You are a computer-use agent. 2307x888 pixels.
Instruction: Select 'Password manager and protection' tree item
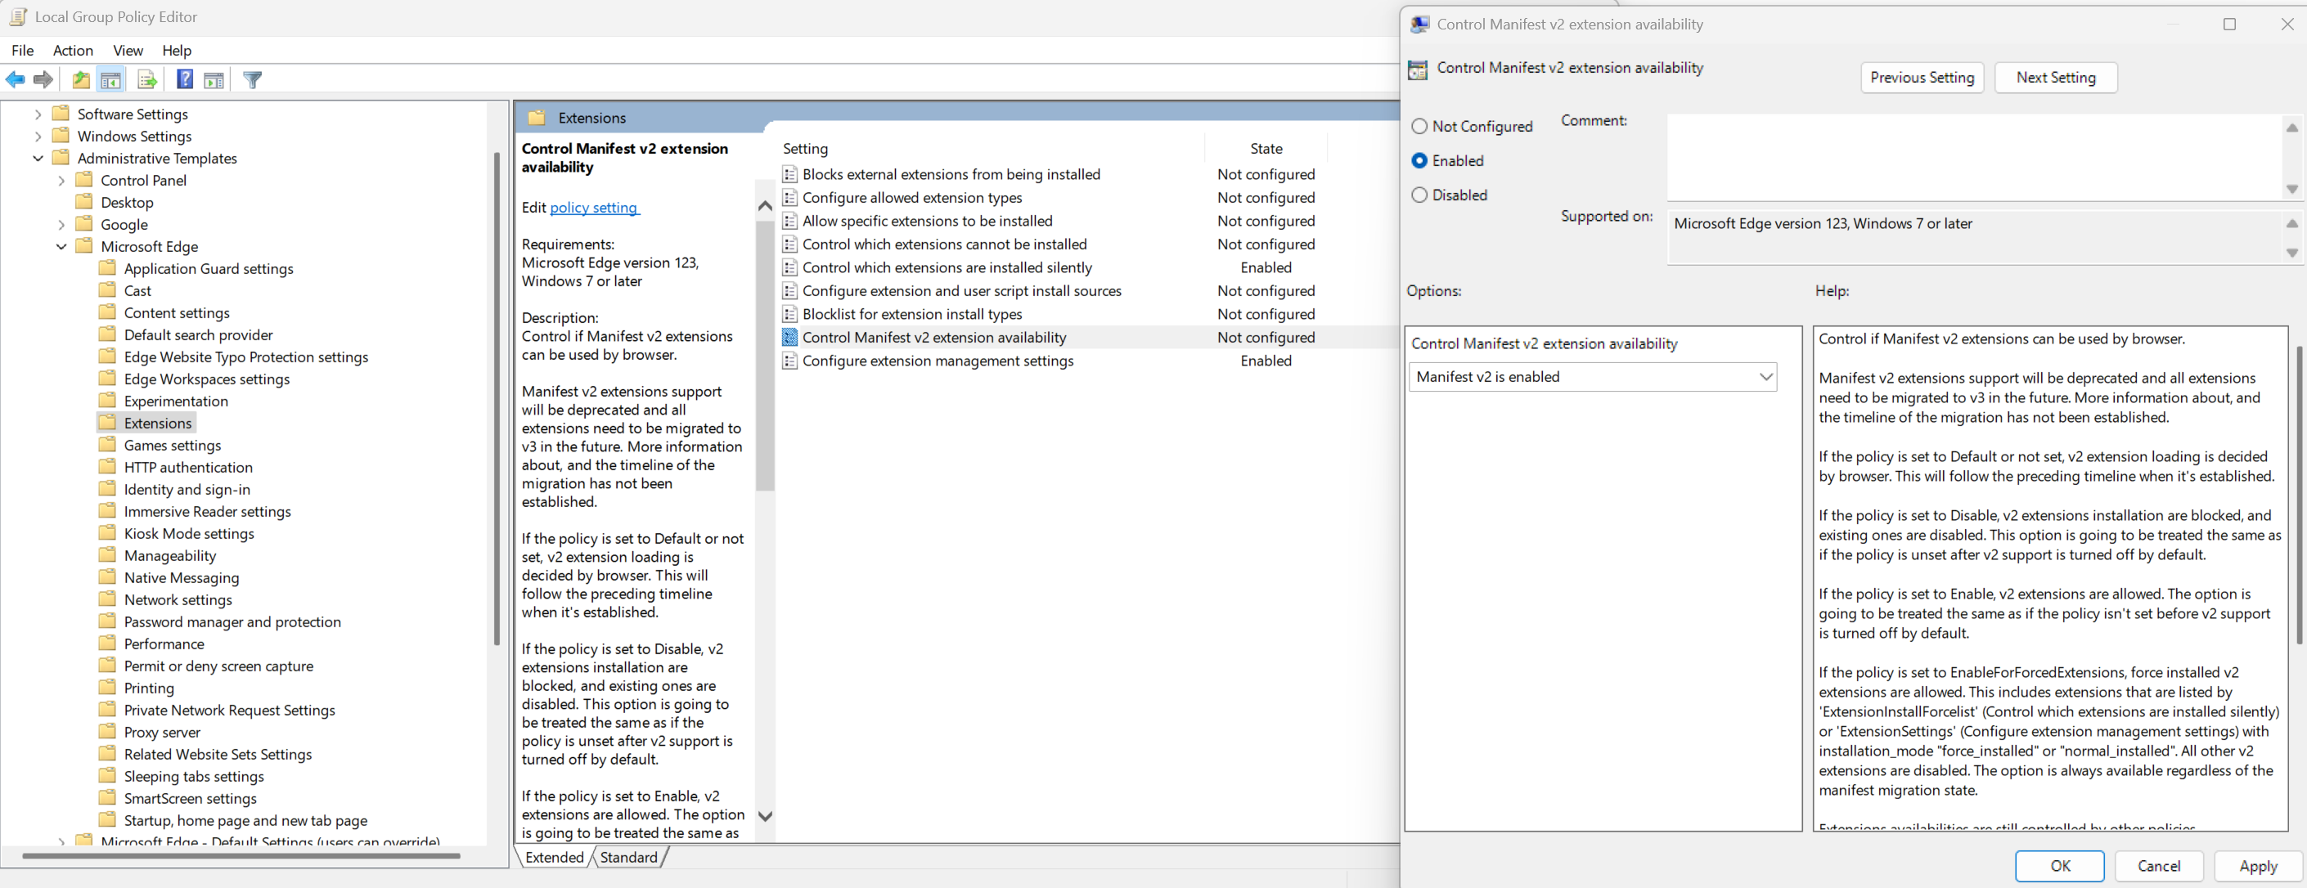click(232, 621)
